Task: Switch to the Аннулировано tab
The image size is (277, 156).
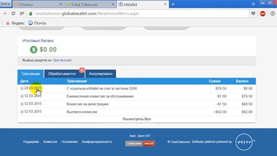Action: coord(100,74)
